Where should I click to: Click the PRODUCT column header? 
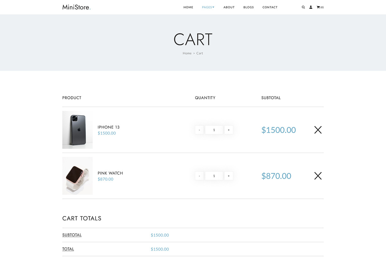[72, 98]
